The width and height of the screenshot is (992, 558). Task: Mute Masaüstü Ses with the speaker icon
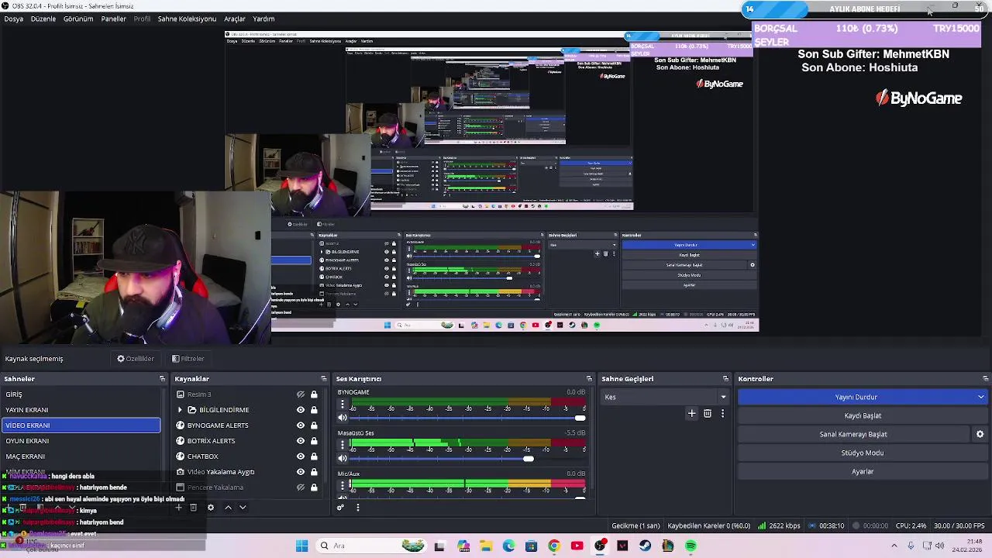click(342, 459)
